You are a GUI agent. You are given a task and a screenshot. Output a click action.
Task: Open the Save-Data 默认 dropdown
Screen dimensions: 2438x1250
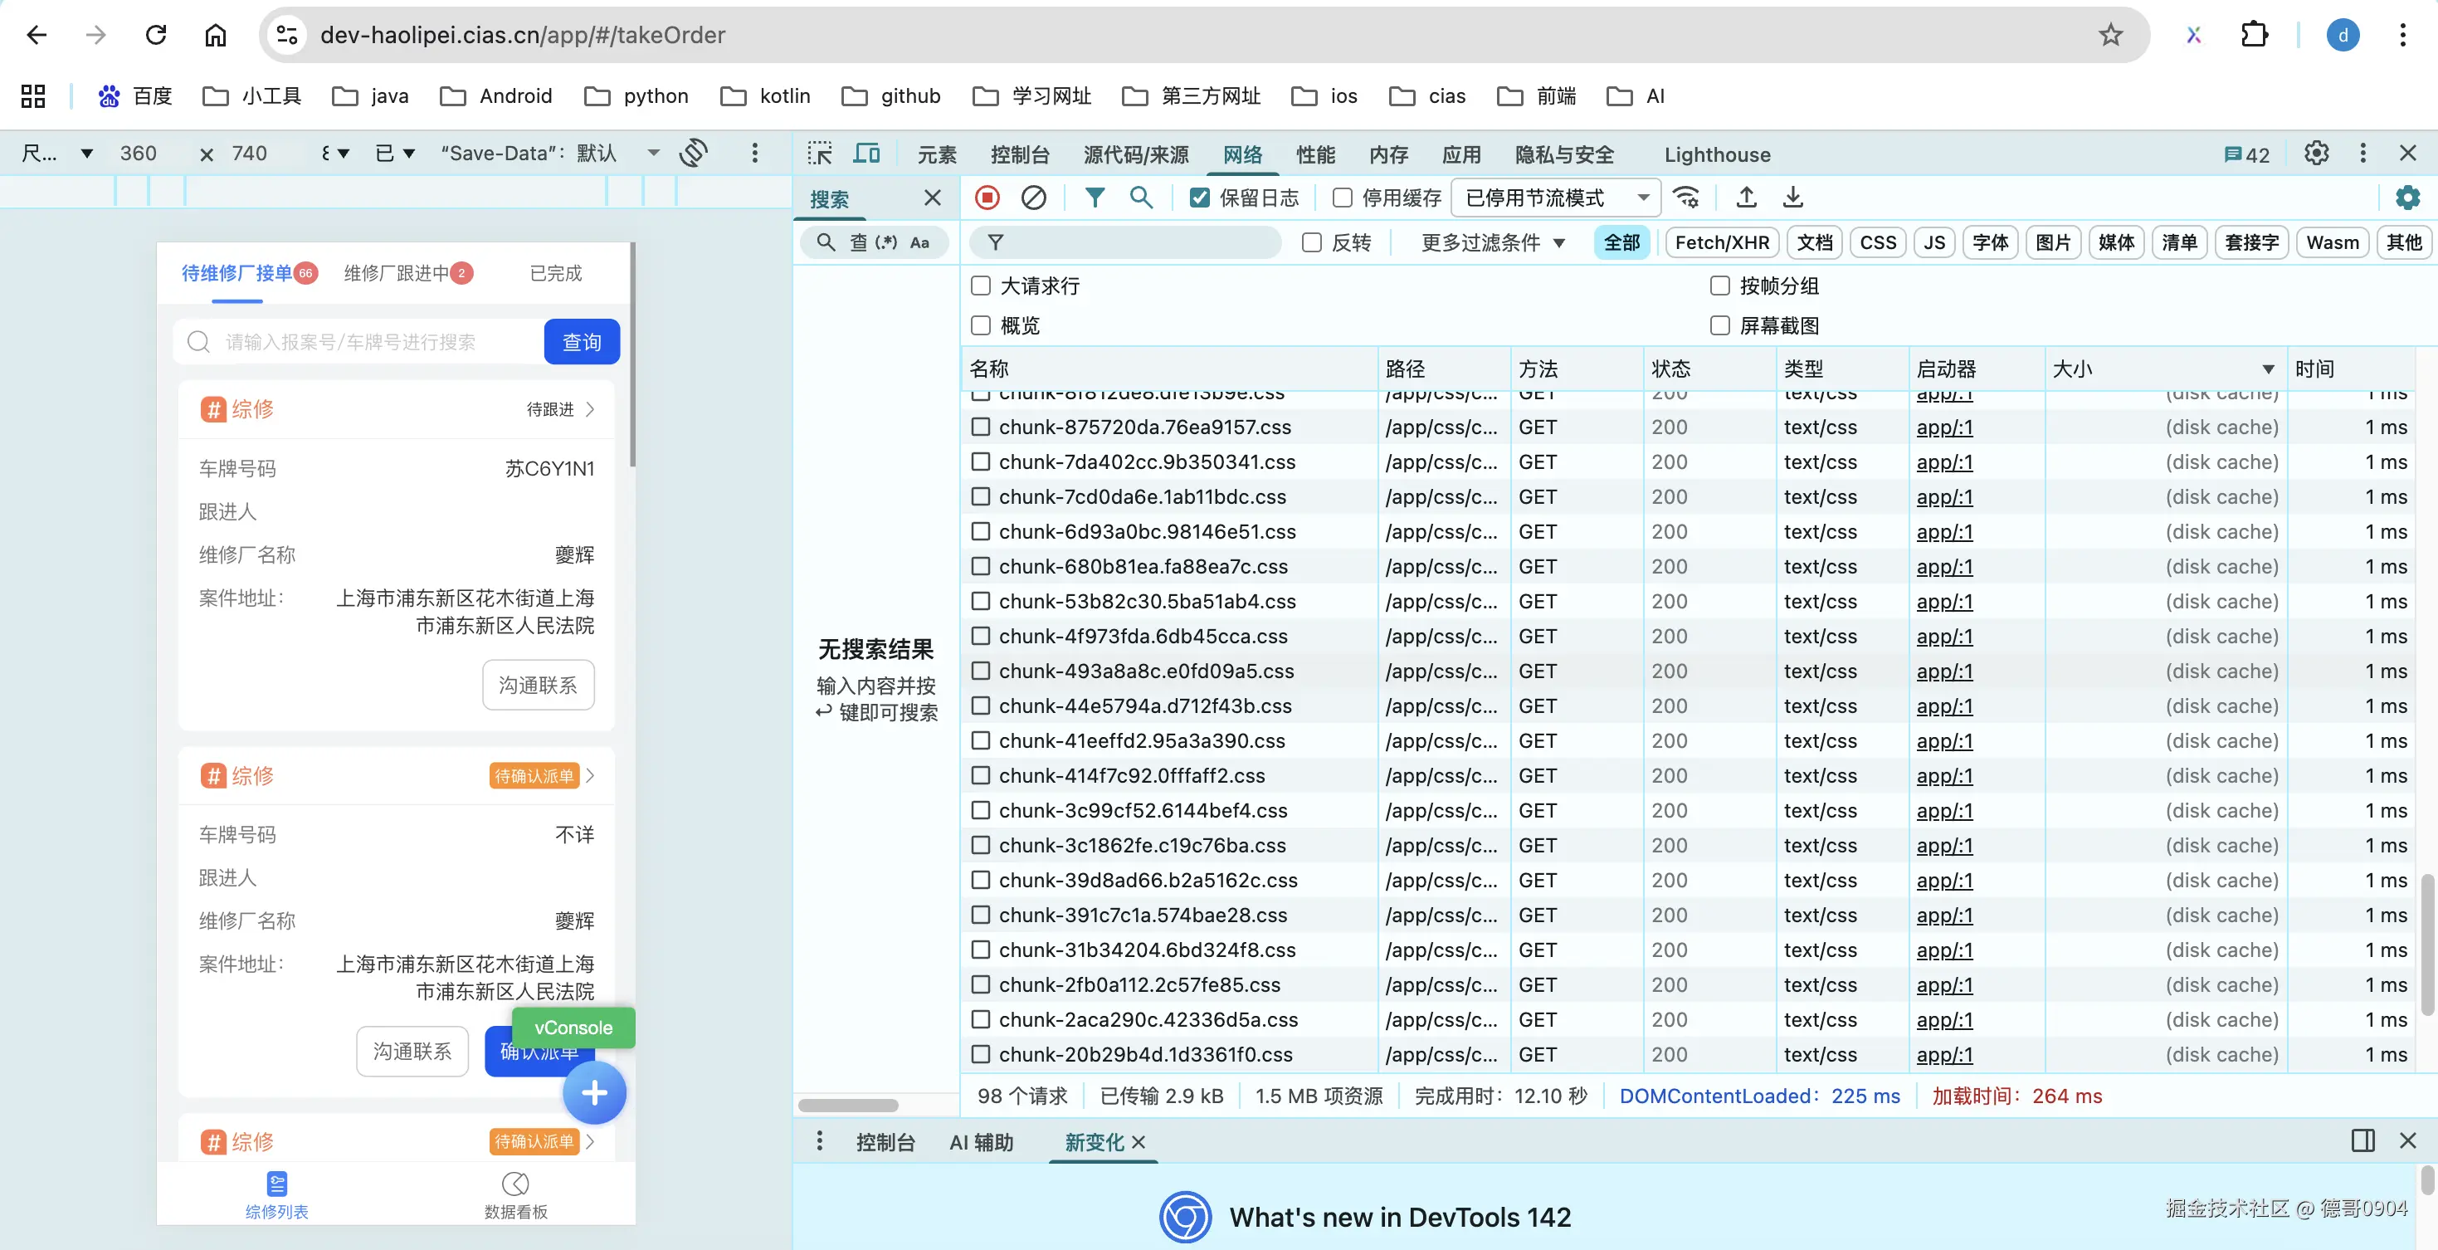[x=549, y=153]
